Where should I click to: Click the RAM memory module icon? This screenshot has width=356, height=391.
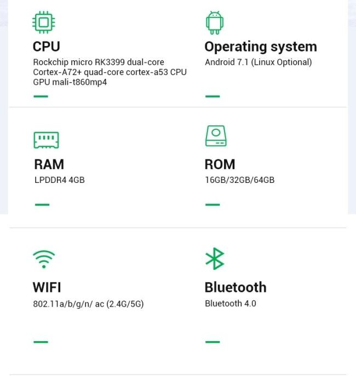(x=46, y=140)
